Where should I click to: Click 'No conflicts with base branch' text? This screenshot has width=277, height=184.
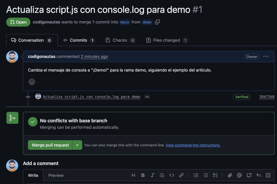(74, 121)
